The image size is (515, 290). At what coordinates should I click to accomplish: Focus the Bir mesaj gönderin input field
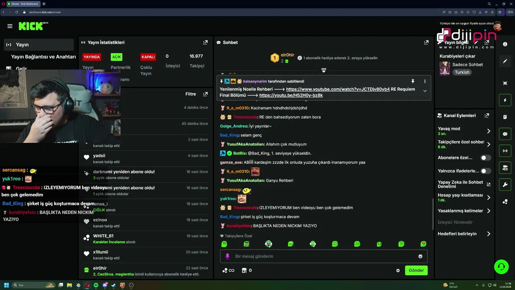[324, 256]
